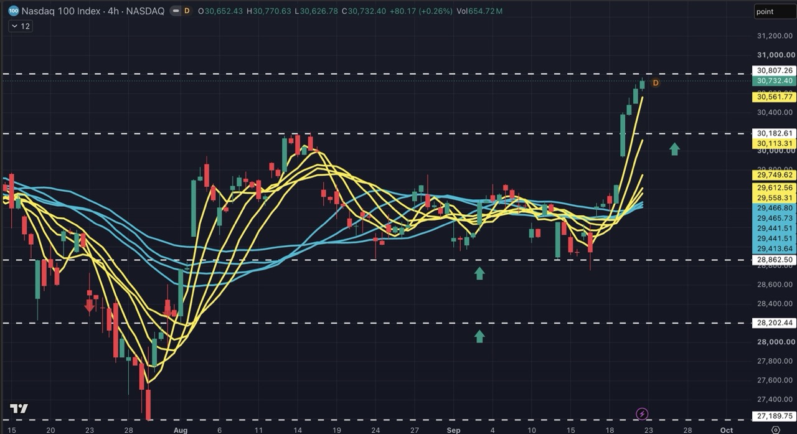Click the 11 date label on time axis
The width and height of the screenshot is (797, 434).
click(x=258, y=430)
